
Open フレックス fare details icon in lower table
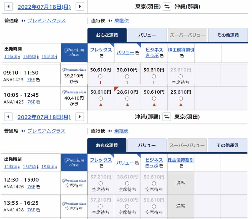(101, 166)
